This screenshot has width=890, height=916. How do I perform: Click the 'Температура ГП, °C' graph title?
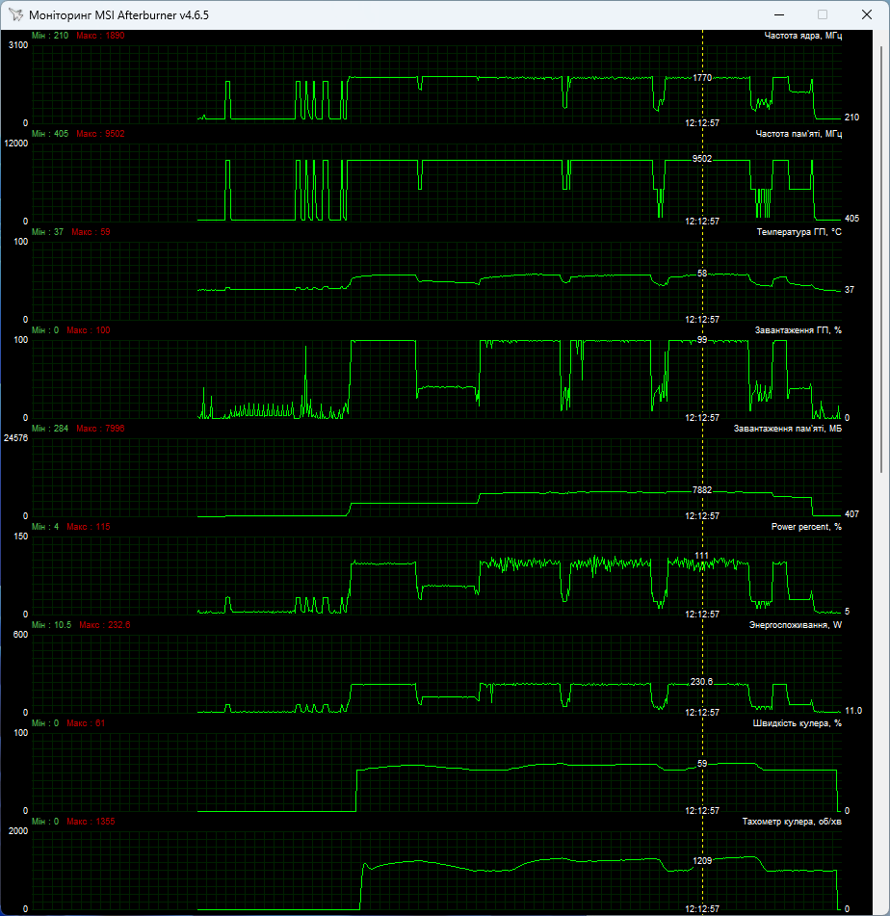click(x=798, y=232)
